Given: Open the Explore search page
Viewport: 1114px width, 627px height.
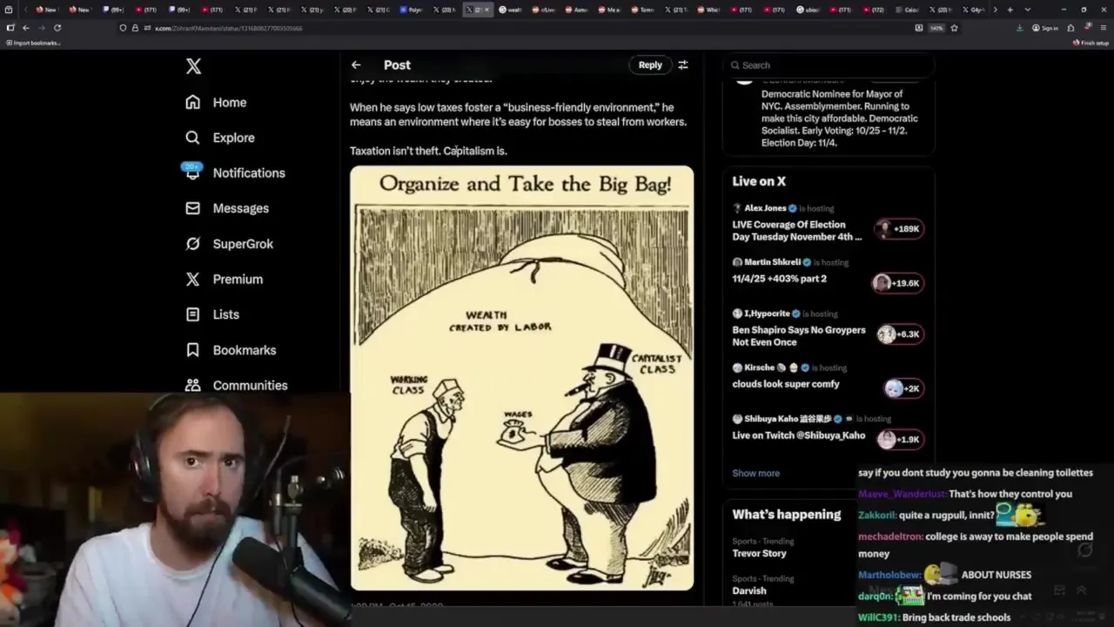Looking at the screenshot, I should (x=219, y=138).
